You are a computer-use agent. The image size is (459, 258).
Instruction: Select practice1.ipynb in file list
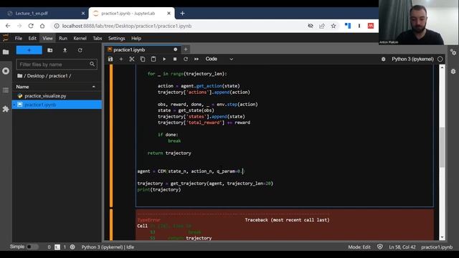(x=57, y=105)
